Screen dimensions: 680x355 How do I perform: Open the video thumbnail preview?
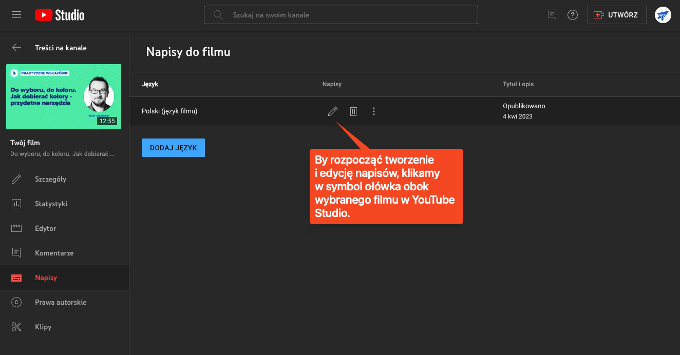coord(64,96)
